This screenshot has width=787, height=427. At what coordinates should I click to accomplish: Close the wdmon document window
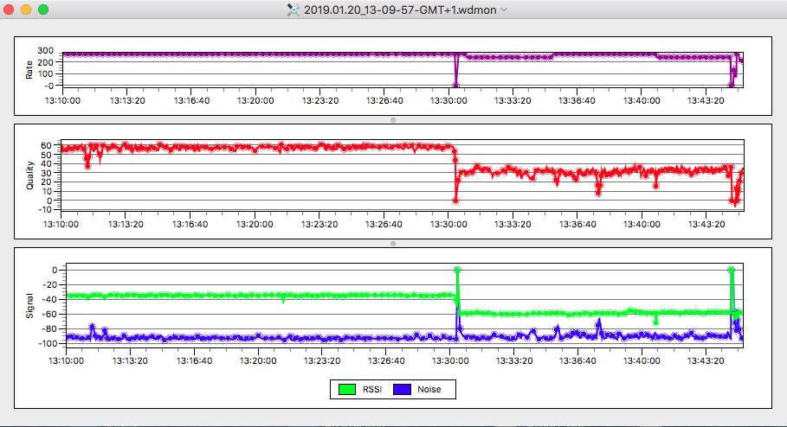coord(9,10)
